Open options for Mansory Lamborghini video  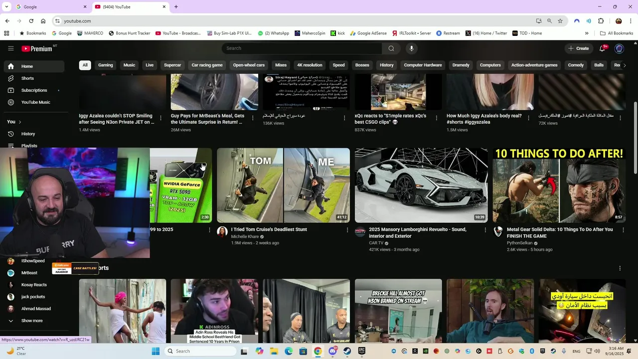coord(485,230)
